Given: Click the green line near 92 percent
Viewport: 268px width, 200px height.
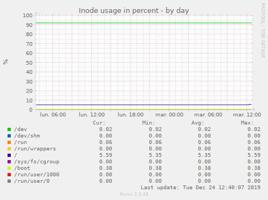Looking at the screenshot, I should pyautogui.click(x=143, y=23).
